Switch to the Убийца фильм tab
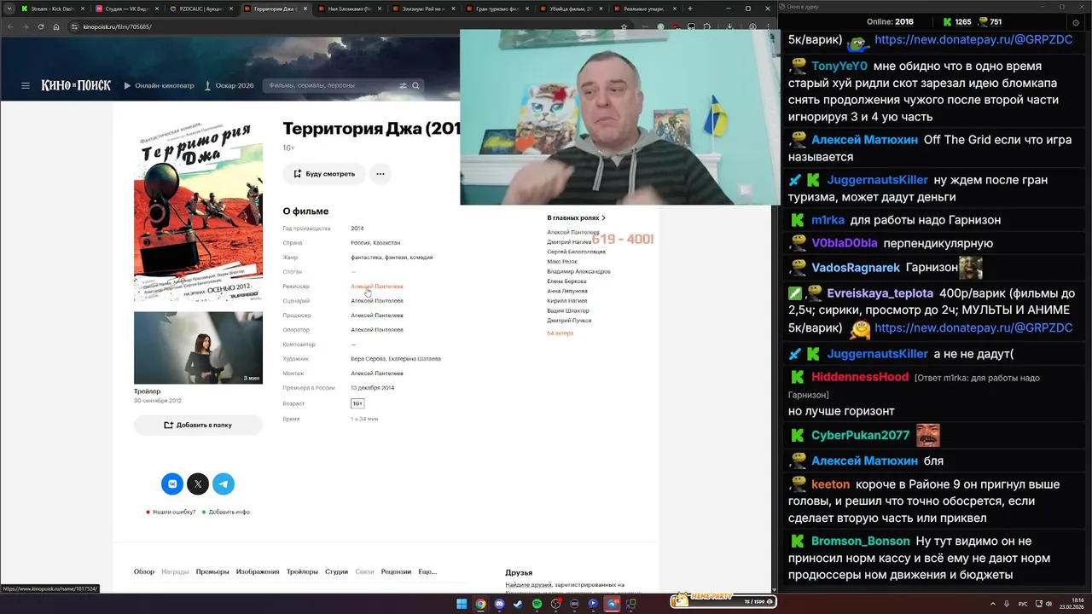Viewport: 1092px width, 614px height. (x=570, y=9)
